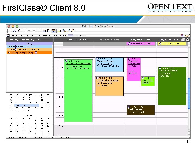Click the Mon, Dec 15 column header

pos(78,39)
